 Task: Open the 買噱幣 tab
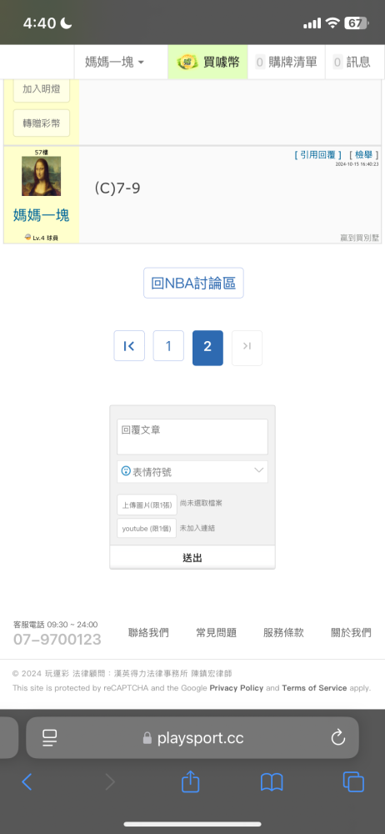(x=208, y=63)
